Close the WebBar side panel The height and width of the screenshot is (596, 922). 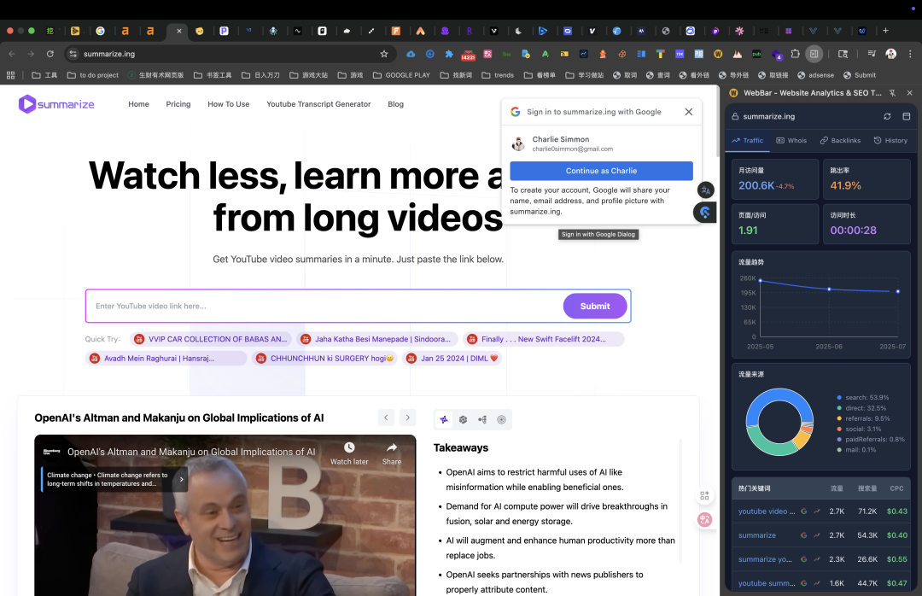(x=910, y=93)
